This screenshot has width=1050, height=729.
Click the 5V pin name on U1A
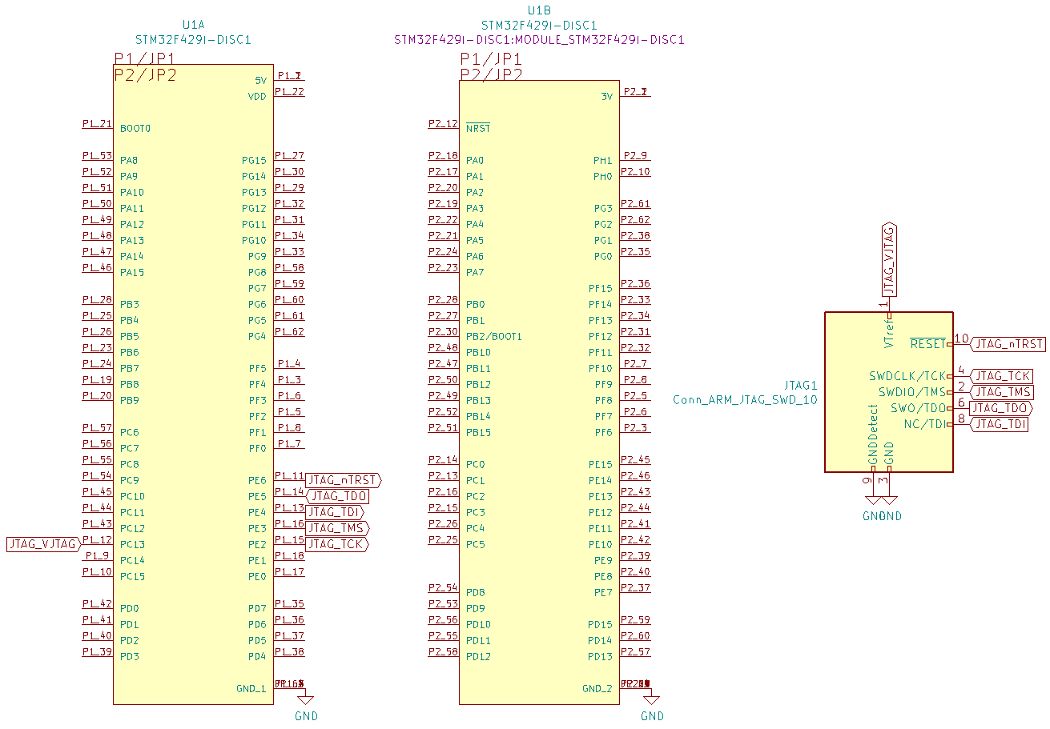(260, 80)
